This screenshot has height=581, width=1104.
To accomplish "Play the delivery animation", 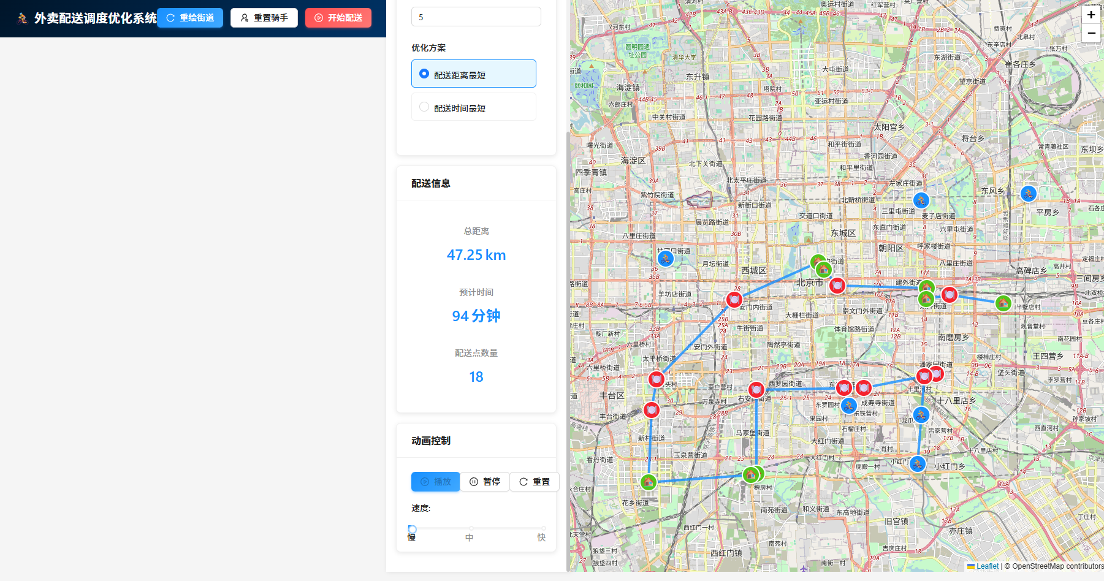I will pyautogui.click(x=435, y=482).
